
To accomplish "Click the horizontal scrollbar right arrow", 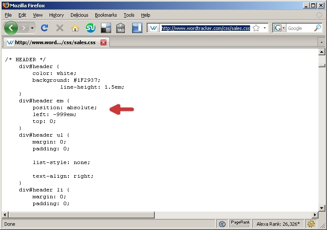I will [315, 215].
